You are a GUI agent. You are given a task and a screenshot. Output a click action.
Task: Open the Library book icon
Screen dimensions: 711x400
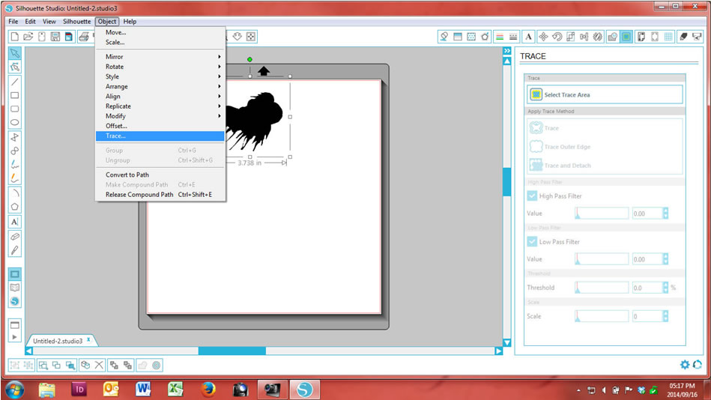[14, 288]
